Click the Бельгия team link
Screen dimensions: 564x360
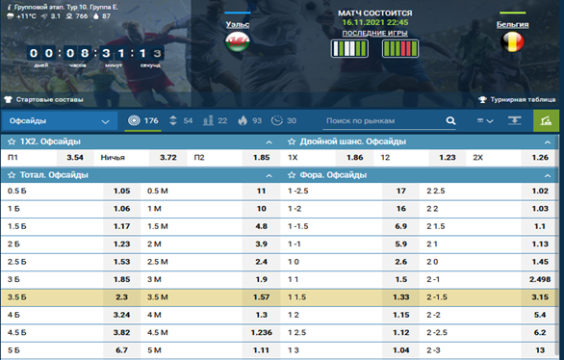[x=512, y=24]
